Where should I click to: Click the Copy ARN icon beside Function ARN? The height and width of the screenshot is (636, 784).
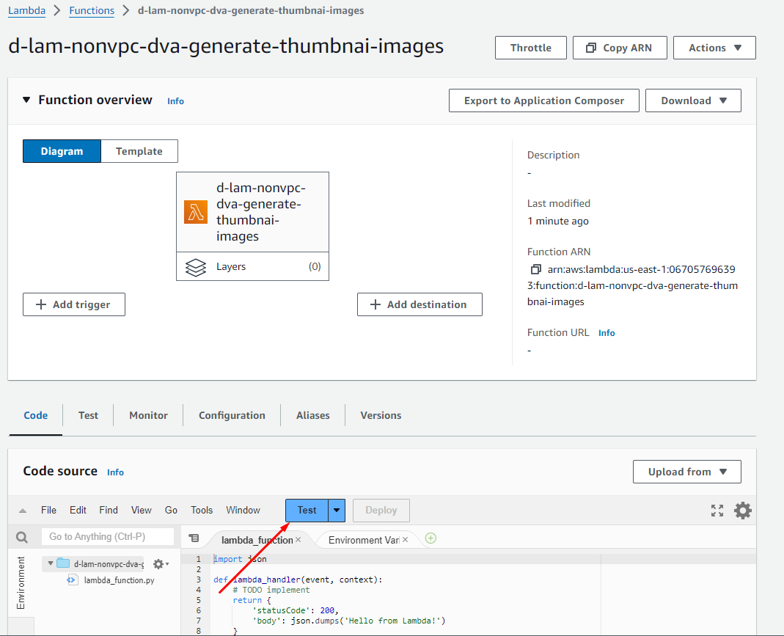point(536,269)
